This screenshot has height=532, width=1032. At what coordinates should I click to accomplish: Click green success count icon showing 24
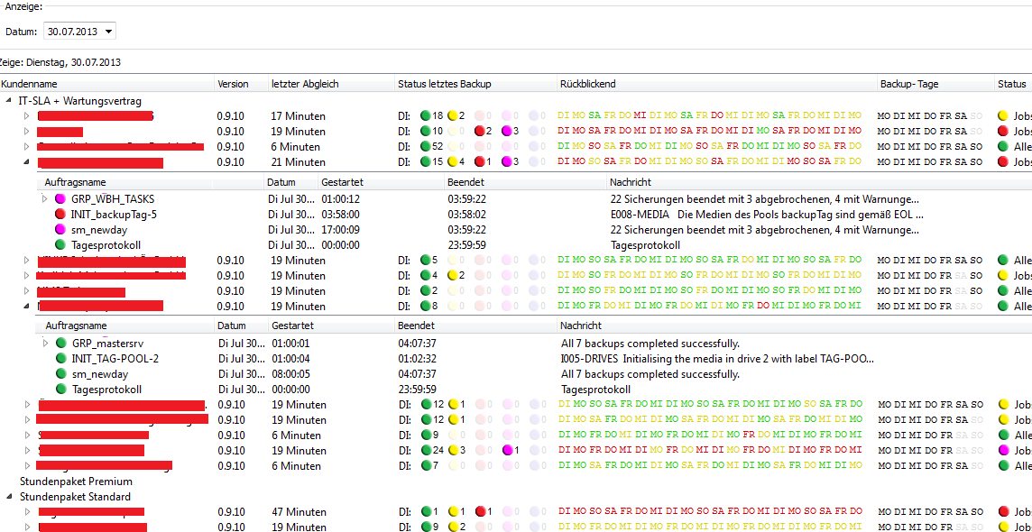click(426, 450)
